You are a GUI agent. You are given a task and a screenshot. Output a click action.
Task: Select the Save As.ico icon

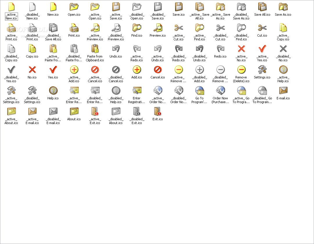click(283, 7)
